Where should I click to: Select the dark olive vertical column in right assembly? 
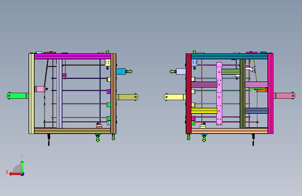point(243,93)
